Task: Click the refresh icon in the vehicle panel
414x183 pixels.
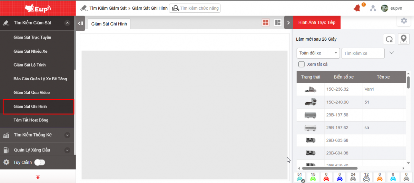Action: 389,39
